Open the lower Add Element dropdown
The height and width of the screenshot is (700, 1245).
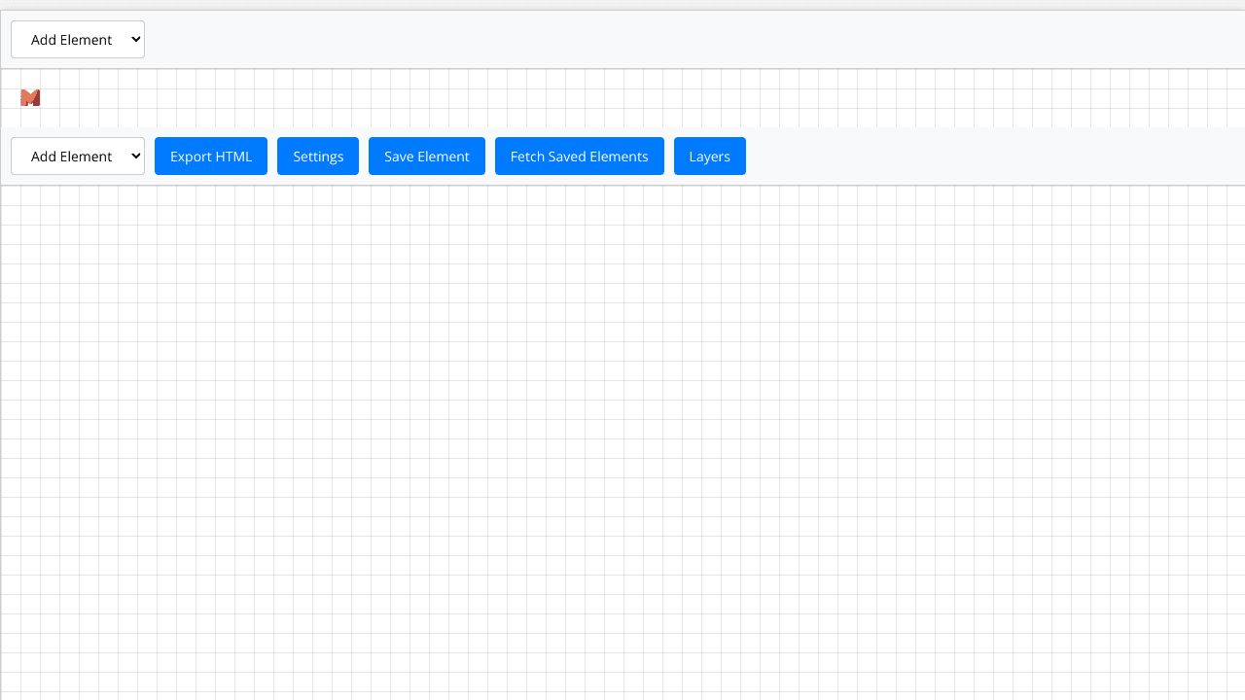[x=77, y=156]
